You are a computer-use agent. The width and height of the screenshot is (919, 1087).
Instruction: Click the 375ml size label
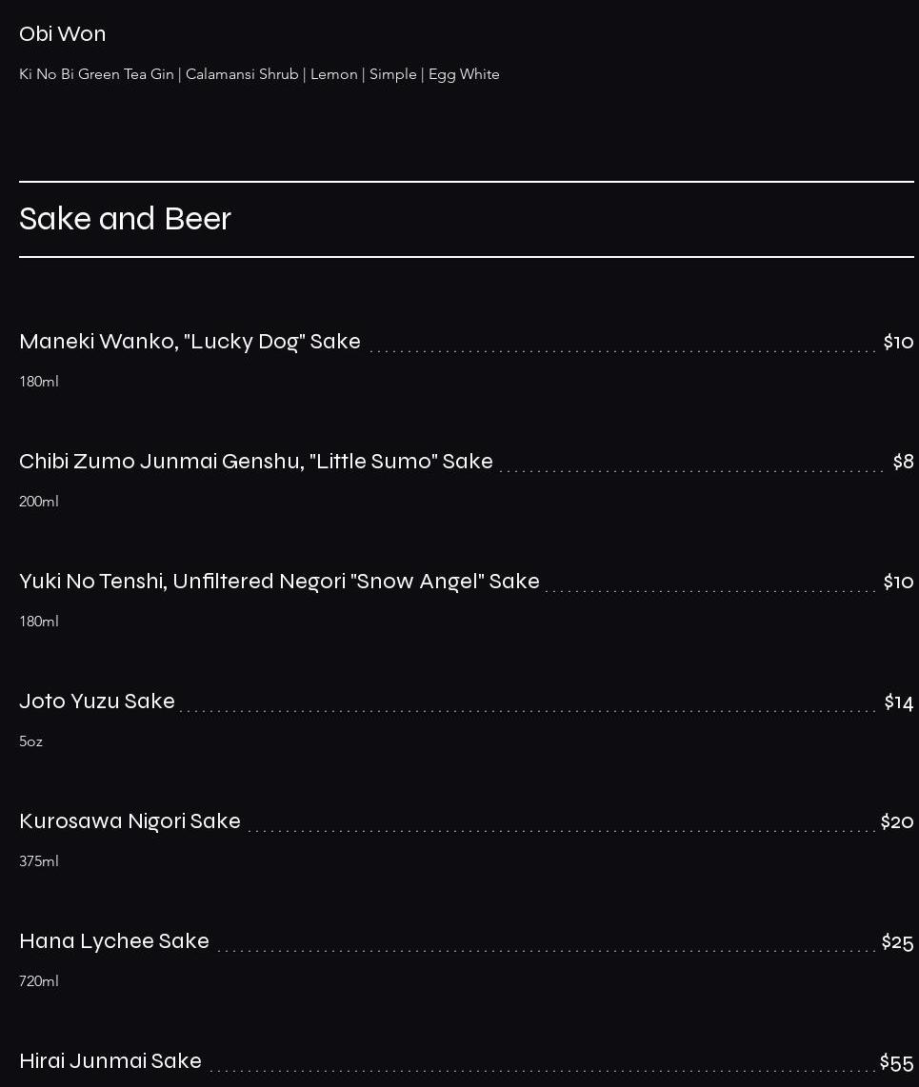[x=39, y=861]
